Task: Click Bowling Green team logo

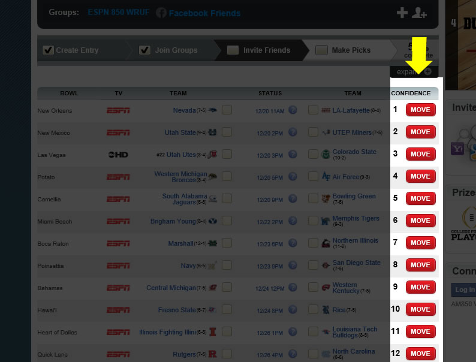Action: tap(326, 199)
